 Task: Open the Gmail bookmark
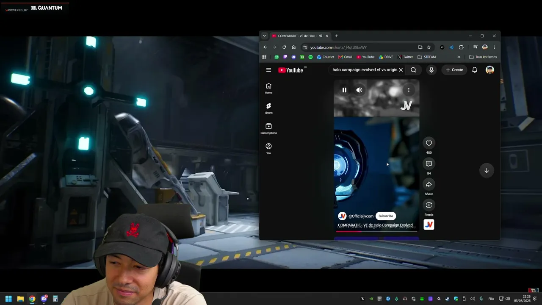[x=346, y=57]
